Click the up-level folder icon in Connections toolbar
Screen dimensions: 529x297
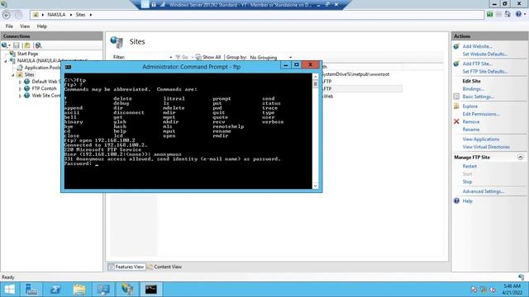(x=27, y=45)
